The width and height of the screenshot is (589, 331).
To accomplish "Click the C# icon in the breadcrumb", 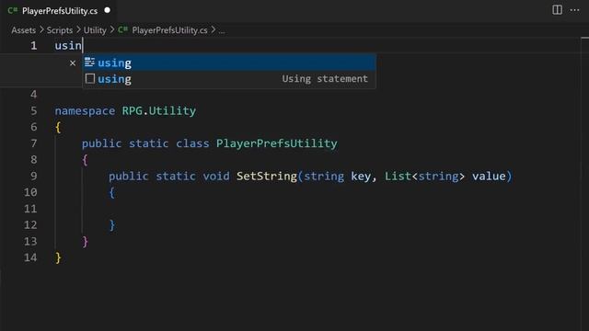I will click(x=122, y=29).
